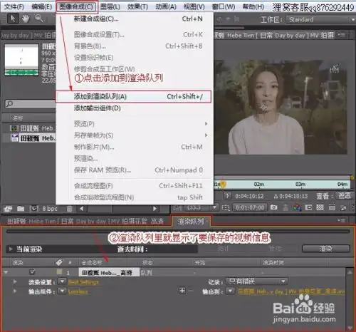Click the playhead marker on the time ruler
Screen dimensions: 356x332
223,184
